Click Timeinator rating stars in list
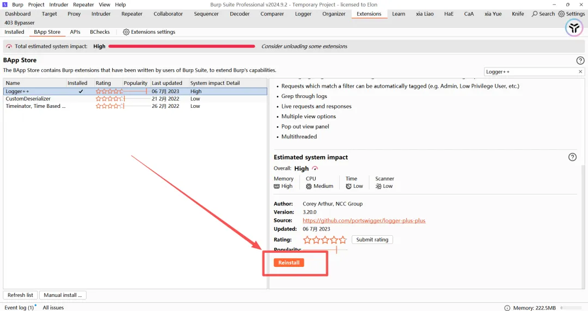Viewport: 588px width, 311px height. pyautogui.click(x=109, y=106)
